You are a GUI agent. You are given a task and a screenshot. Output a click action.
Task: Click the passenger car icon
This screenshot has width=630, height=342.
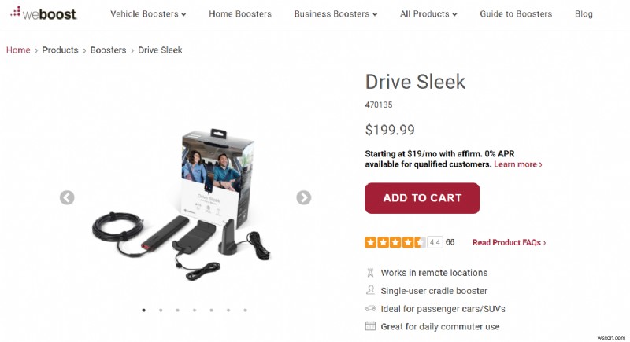tap(370, 309)
